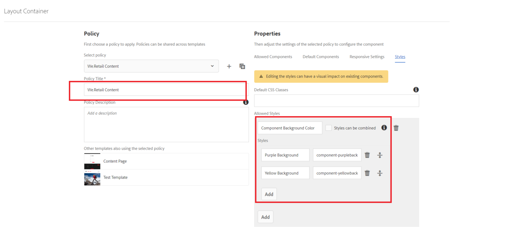Copy the selected policy using the duplicate icon
The height and width of the screenshot is (235, 509).
coord(242,66)
